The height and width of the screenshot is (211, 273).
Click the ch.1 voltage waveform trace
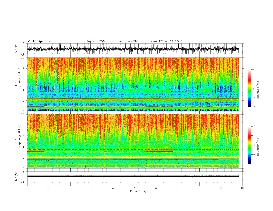[133, 49]
